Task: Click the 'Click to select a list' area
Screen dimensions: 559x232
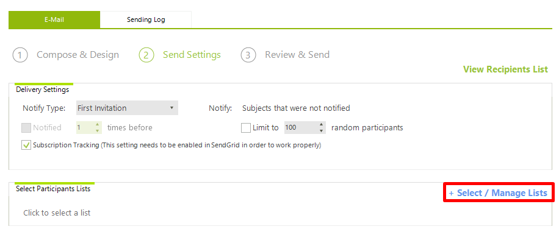Action: [x=57, y=213]
